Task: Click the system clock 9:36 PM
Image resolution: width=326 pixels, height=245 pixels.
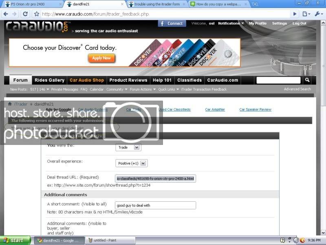Action: click(314, 241)
